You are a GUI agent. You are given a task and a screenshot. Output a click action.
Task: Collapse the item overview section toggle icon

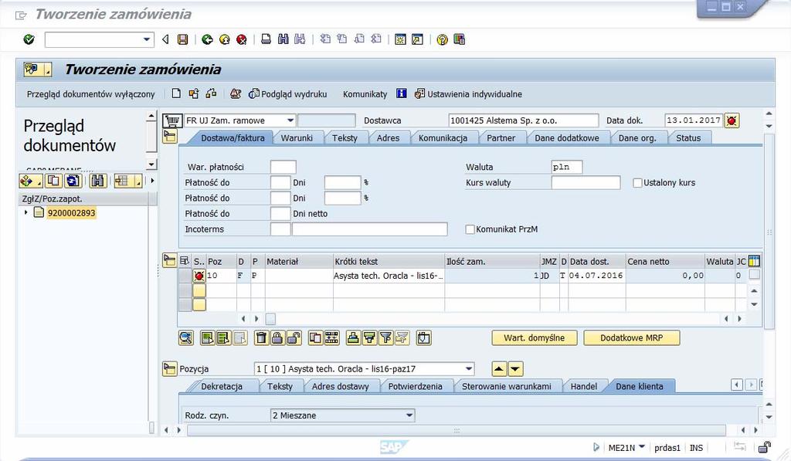(169, 260)
